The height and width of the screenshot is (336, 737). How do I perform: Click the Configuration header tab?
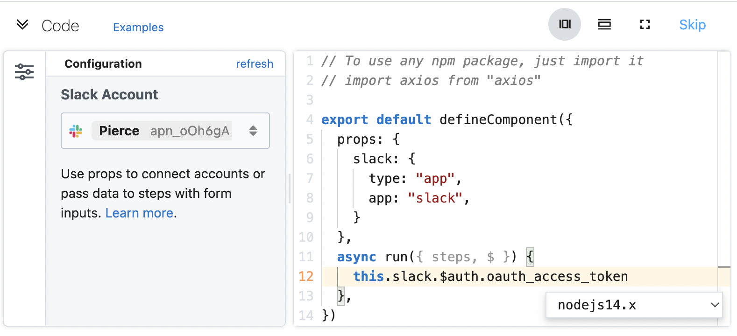(x=103, y=64)
